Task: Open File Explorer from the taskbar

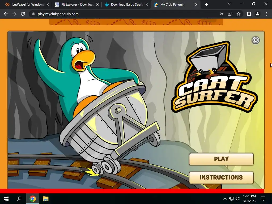Action: [x=45, y=199]
